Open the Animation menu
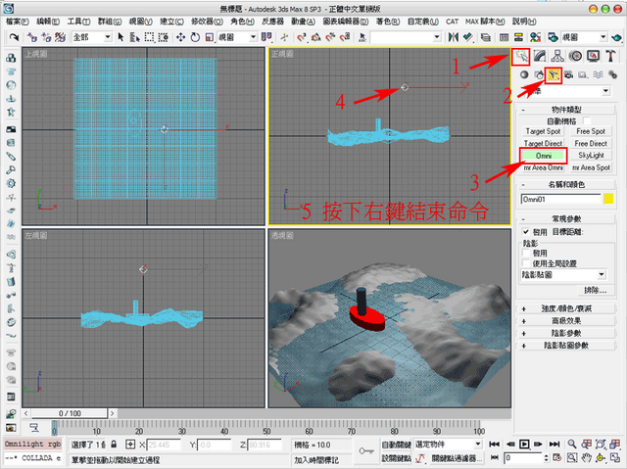 coord(303,22)
